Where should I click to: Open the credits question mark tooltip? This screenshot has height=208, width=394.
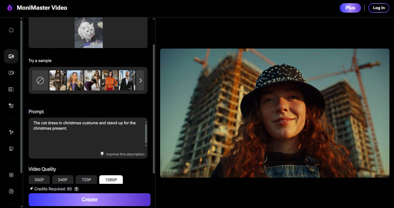(76, 189)
